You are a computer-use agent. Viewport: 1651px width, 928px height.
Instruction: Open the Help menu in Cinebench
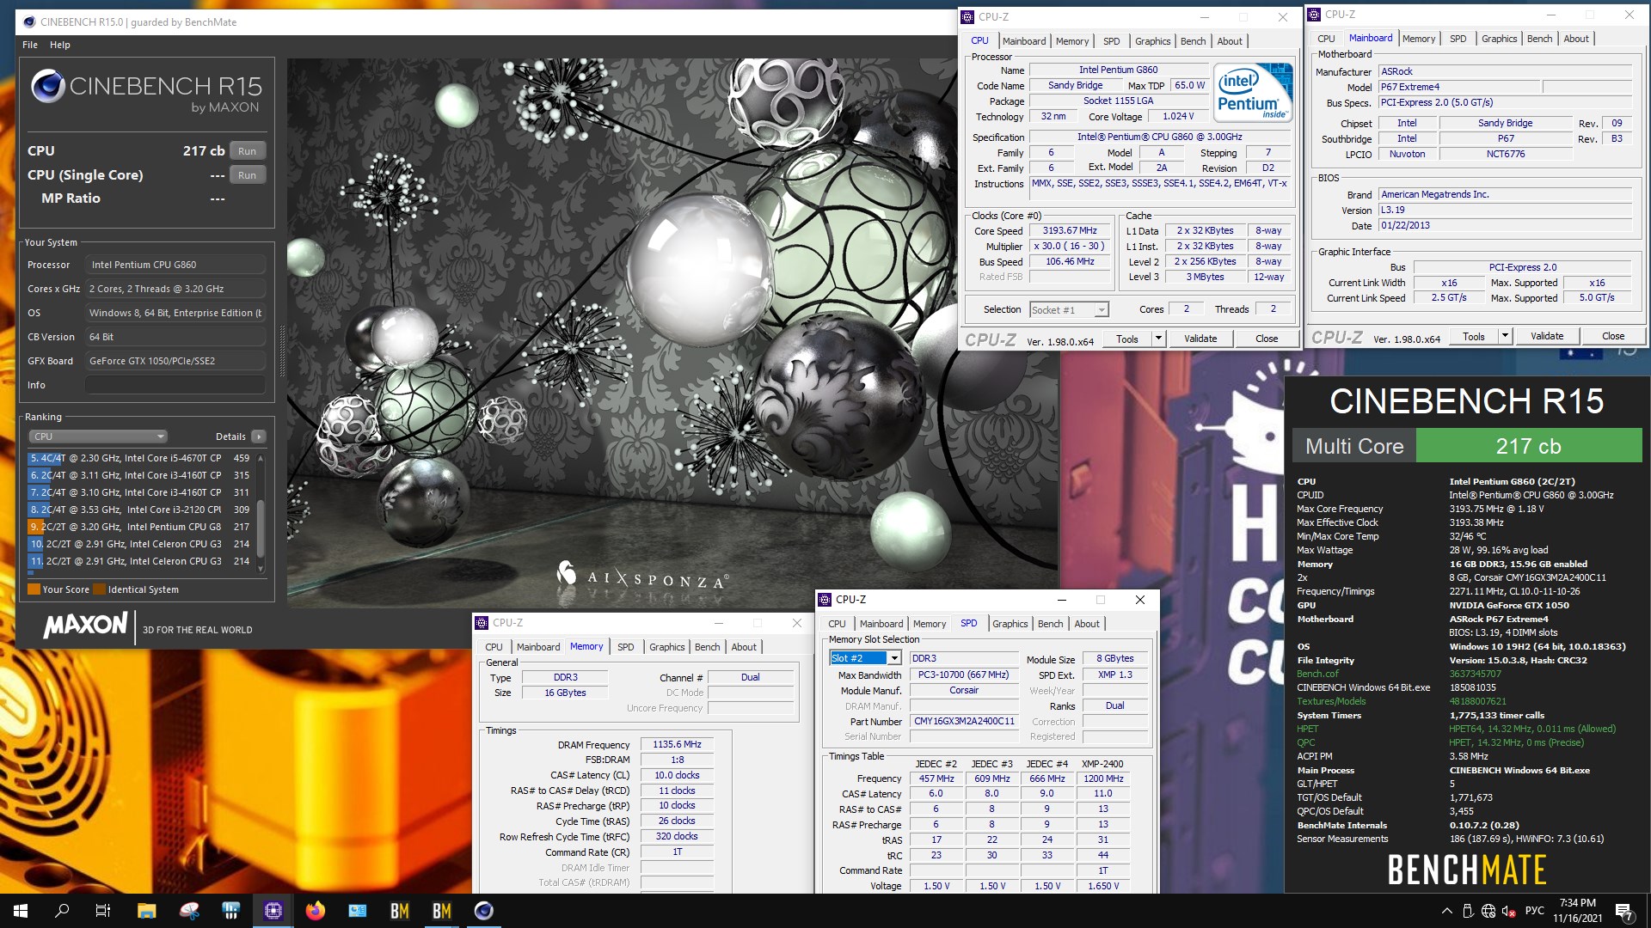click(60, 45)
